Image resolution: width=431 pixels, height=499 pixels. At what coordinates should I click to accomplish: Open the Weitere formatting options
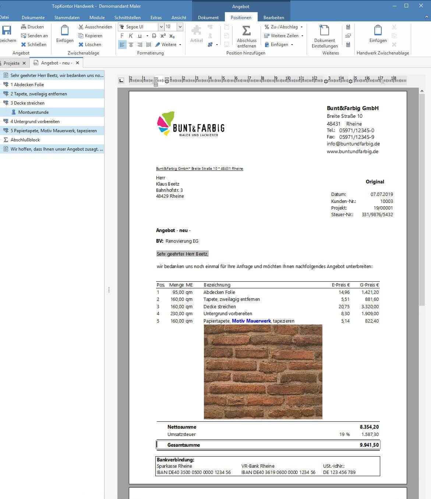(168, 45)
